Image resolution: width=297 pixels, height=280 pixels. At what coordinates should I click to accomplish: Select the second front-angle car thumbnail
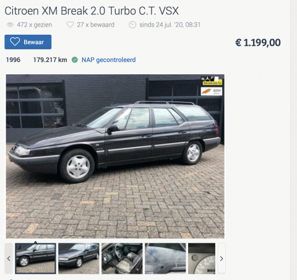click(79, 258)
